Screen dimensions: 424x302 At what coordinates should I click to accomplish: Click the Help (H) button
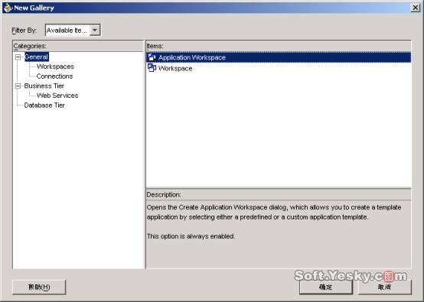pos(39,287)
